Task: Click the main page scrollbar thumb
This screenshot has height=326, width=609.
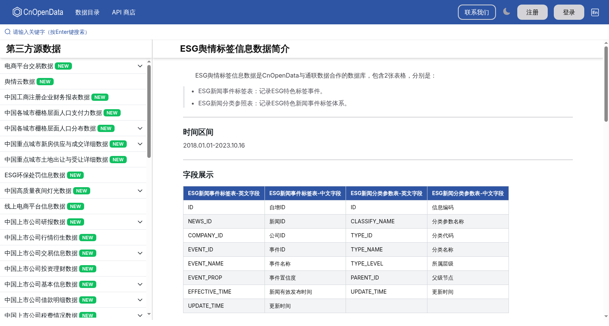Action: pos(606,84)
